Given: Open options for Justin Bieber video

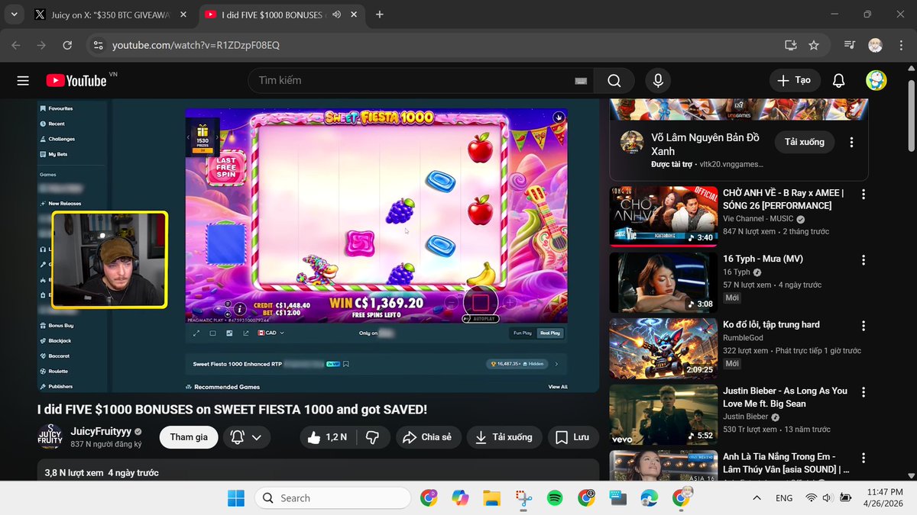Looking at the screenshot, I should tap(864, 391).
